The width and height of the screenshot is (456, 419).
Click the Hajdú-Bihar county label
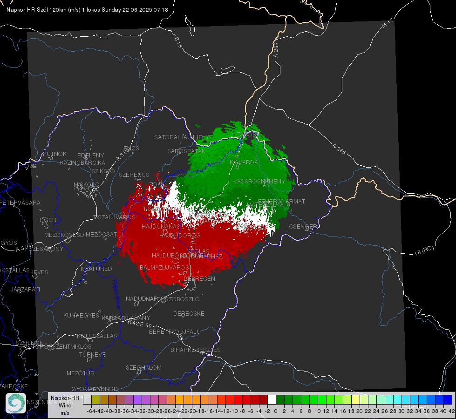pos(116,294)
